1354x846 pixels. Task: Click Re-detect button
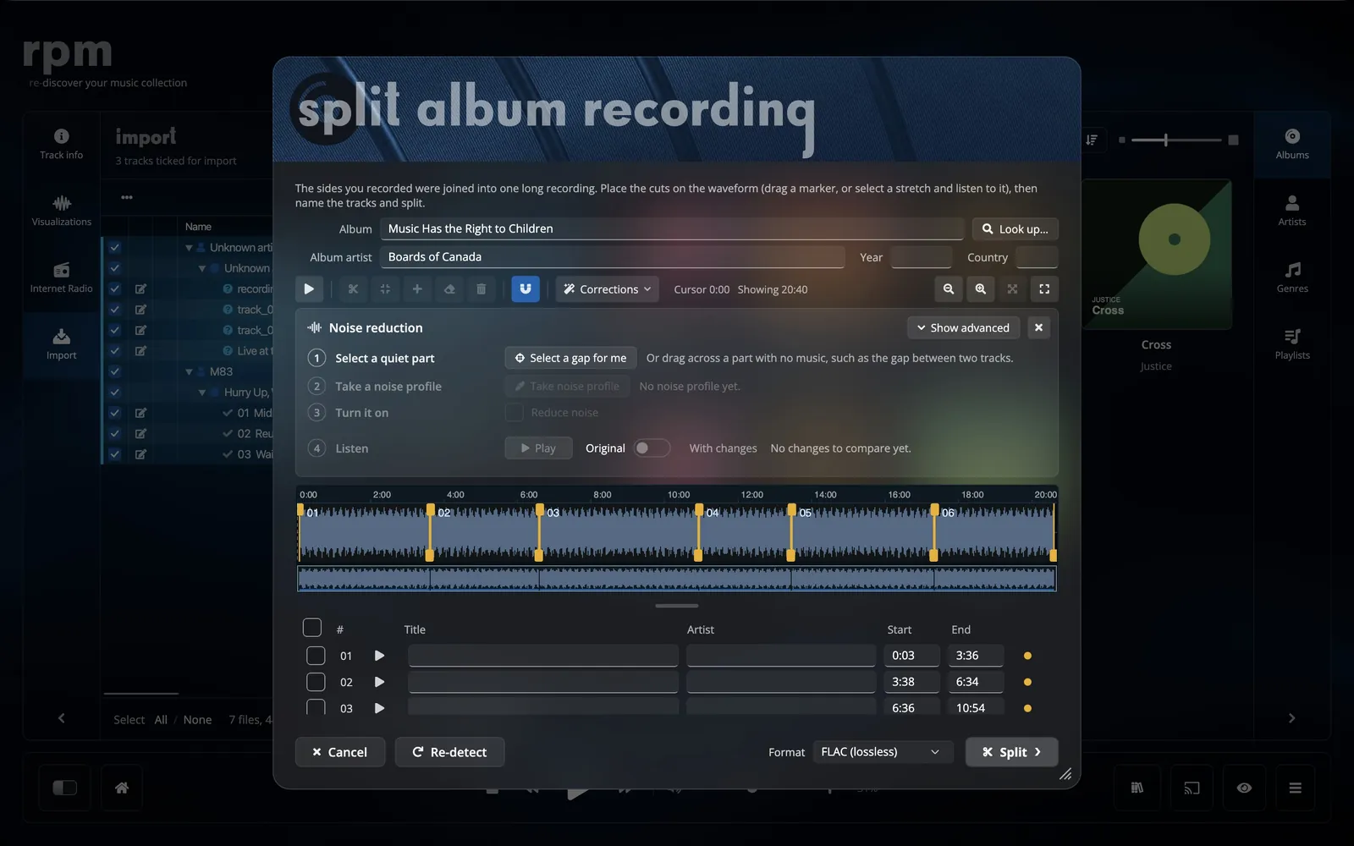[x=449, y=752]
